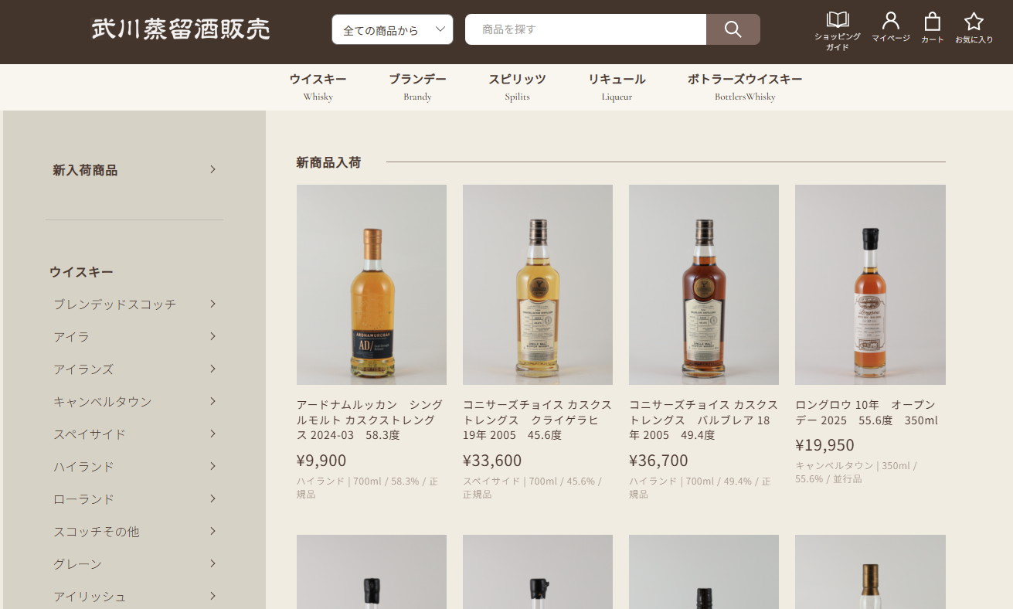
Task: Open the バルブレア 18年 2005 product title
Action: click(x=703, y=420)
